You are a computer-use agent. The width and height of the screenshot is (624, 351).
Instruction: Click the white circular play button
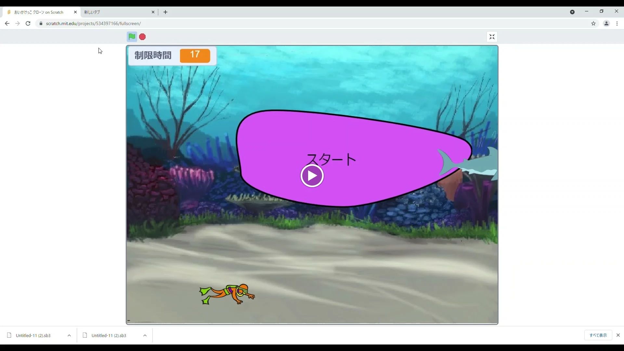[312, 176]
